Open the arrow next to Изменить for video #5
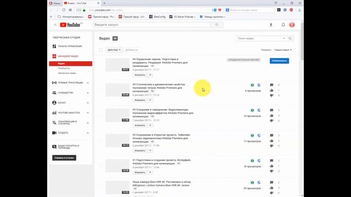The height and width of the screenshot is (197, 351). [x=150, y=75]
